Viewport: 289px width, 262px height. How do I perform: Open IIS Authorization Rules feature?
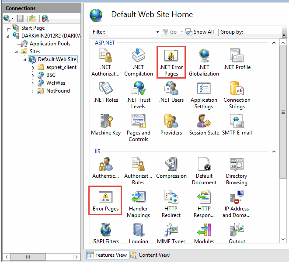point(138,171)
